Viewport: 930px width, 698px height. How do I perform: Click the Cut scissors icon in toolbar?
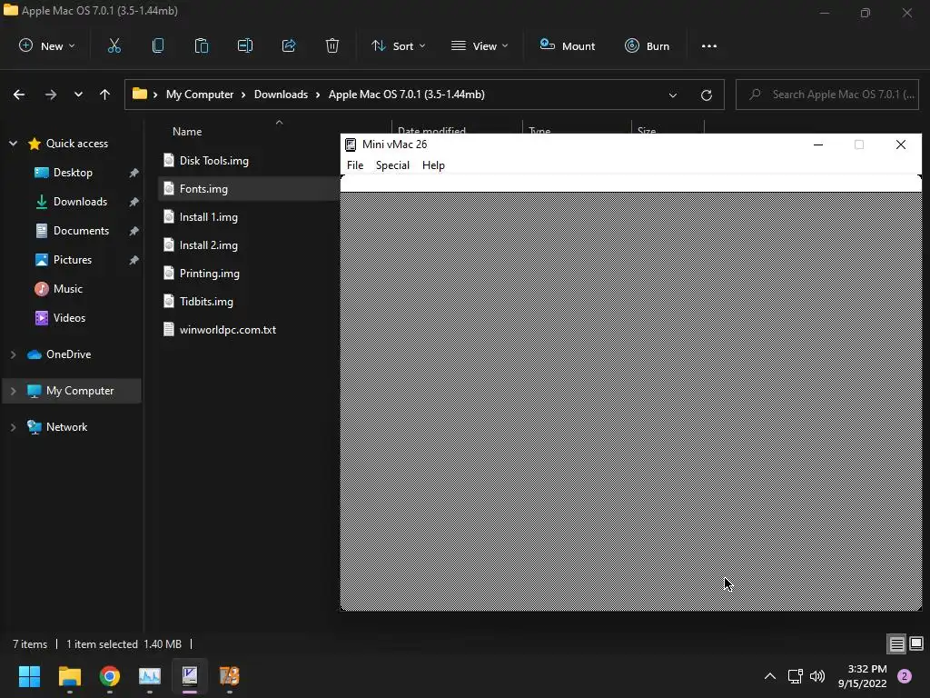pyautogui.click(x=114, y=45)
